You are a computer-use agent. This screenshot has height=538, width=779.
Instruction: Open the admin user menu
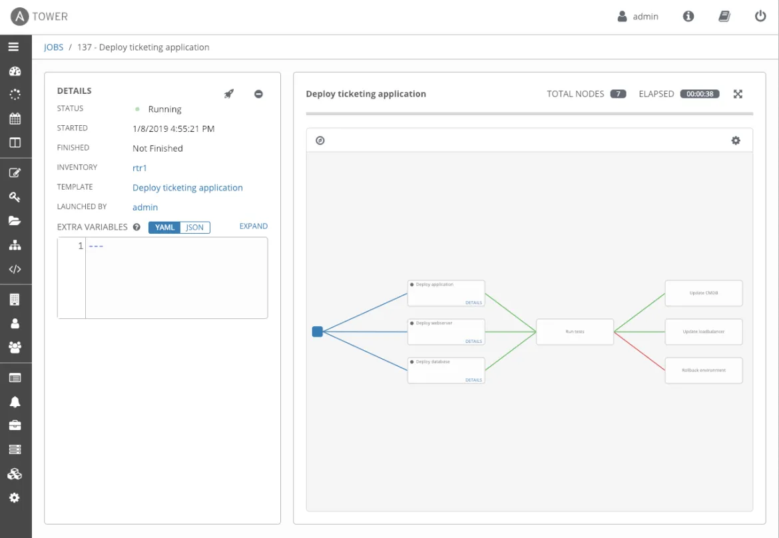pos(637,16)
